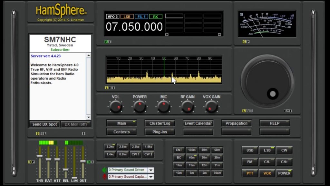Click the green speaker output icon
330x186 pixels.
click(104, 170)
